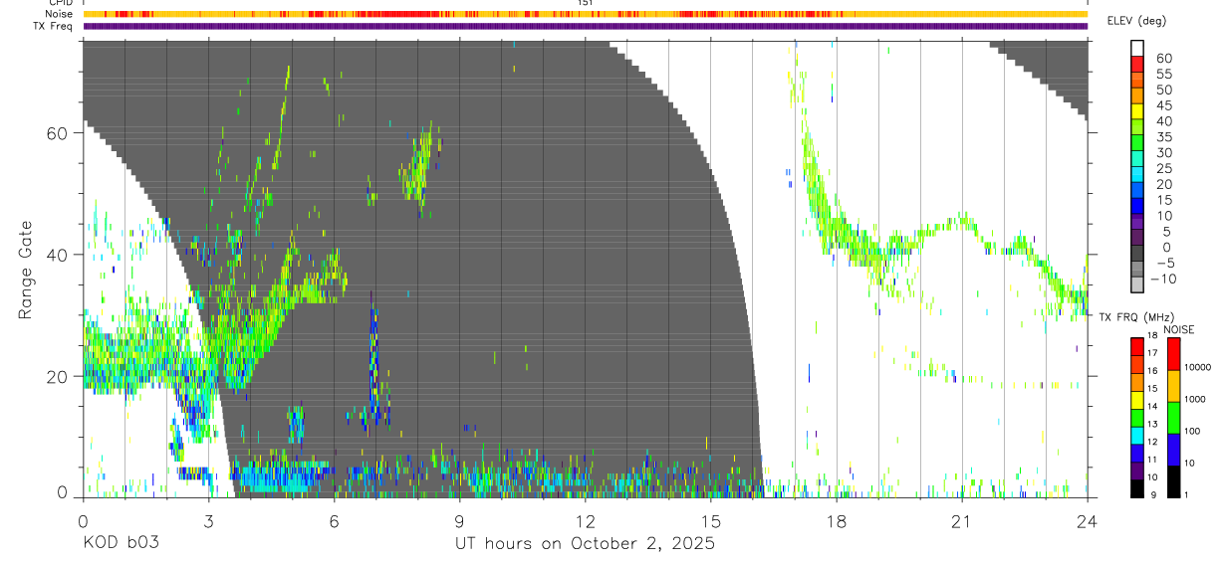
Task: Click the '35' value on ELEV scale
Action: 1163,137
